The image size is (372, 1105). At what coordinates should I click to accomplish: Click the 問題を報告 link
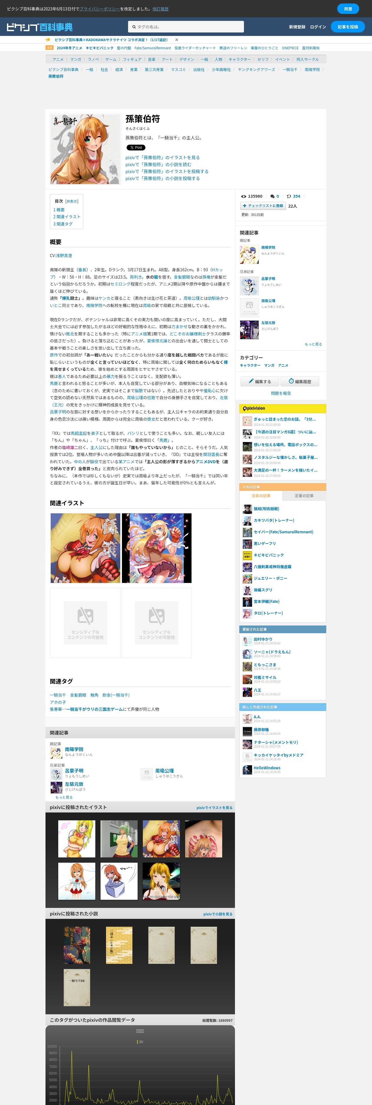[x=281, y=393]
